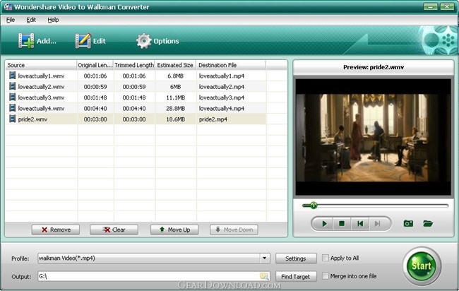Click the app icon in title bar

8,7
